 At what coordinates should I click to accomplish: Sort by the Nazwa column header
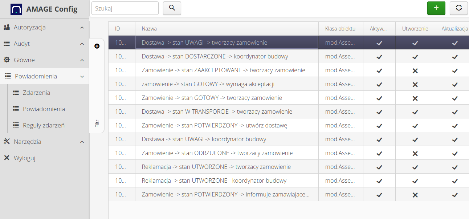coord(149,29)
